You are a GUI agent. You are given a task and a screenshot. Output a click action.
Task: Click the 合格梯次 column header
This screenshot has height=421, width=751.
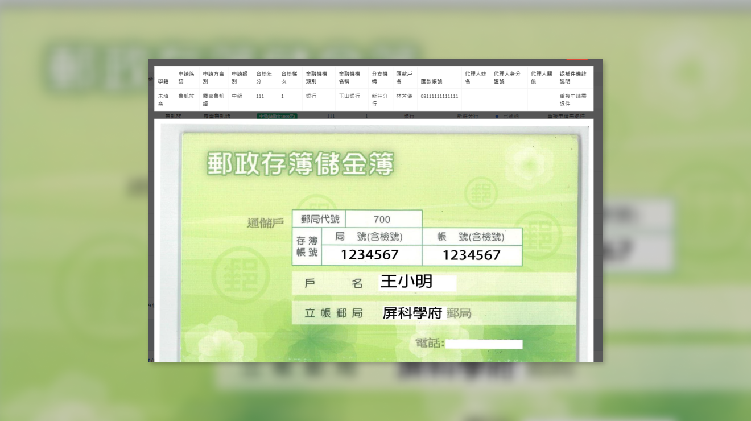[290, 77]
